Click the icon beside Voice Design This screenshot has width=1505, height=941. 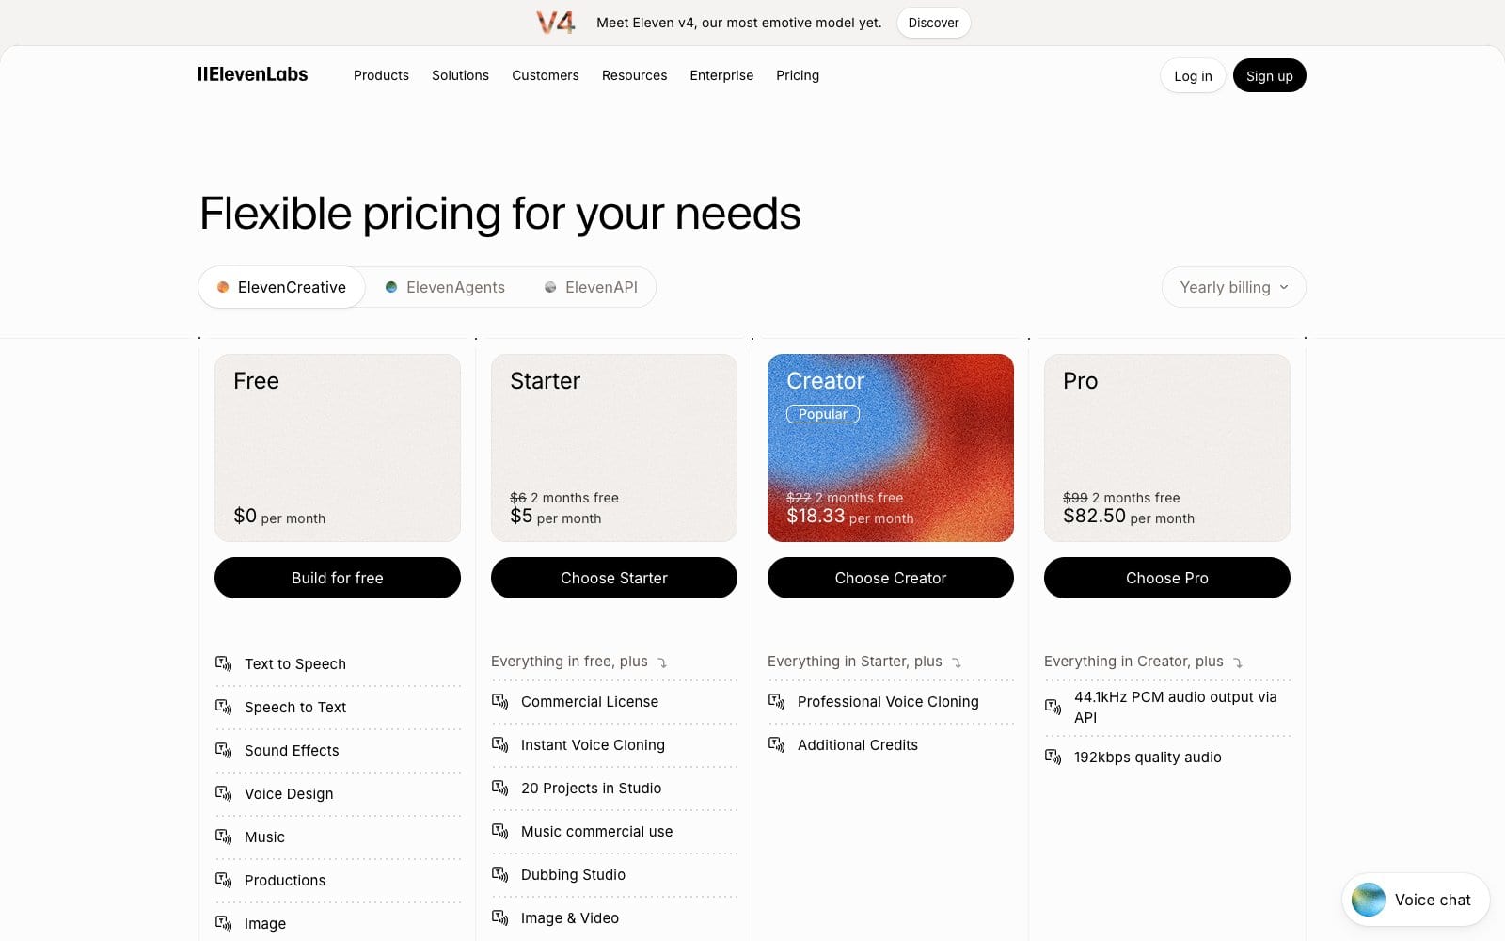[x=223, y=793]
